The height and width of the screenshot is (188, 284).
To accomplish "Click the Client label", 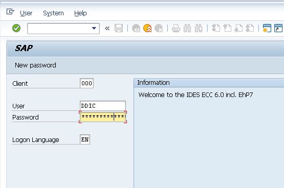I will click(20, 83).
